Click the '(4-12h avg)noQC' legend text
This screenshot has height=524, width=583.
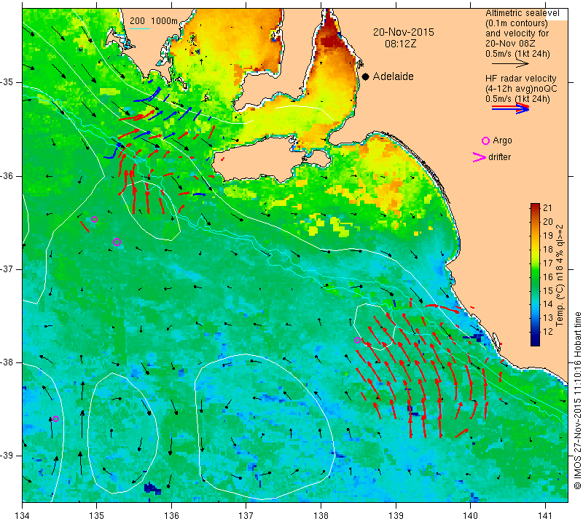(x=521, y=89)
